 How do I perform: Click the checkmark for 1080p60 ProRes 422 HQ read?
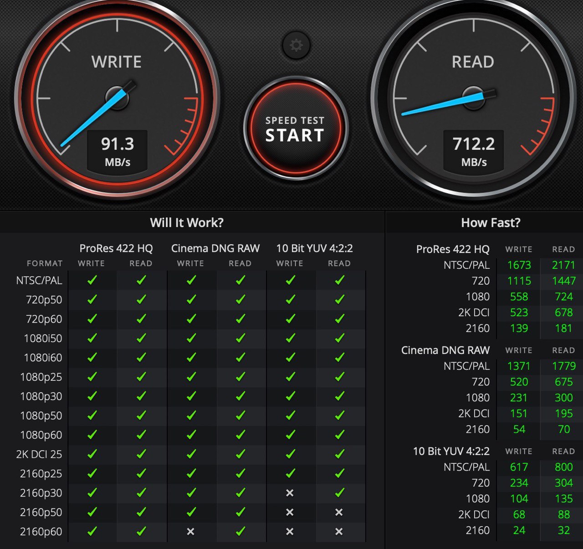point(141,435)
